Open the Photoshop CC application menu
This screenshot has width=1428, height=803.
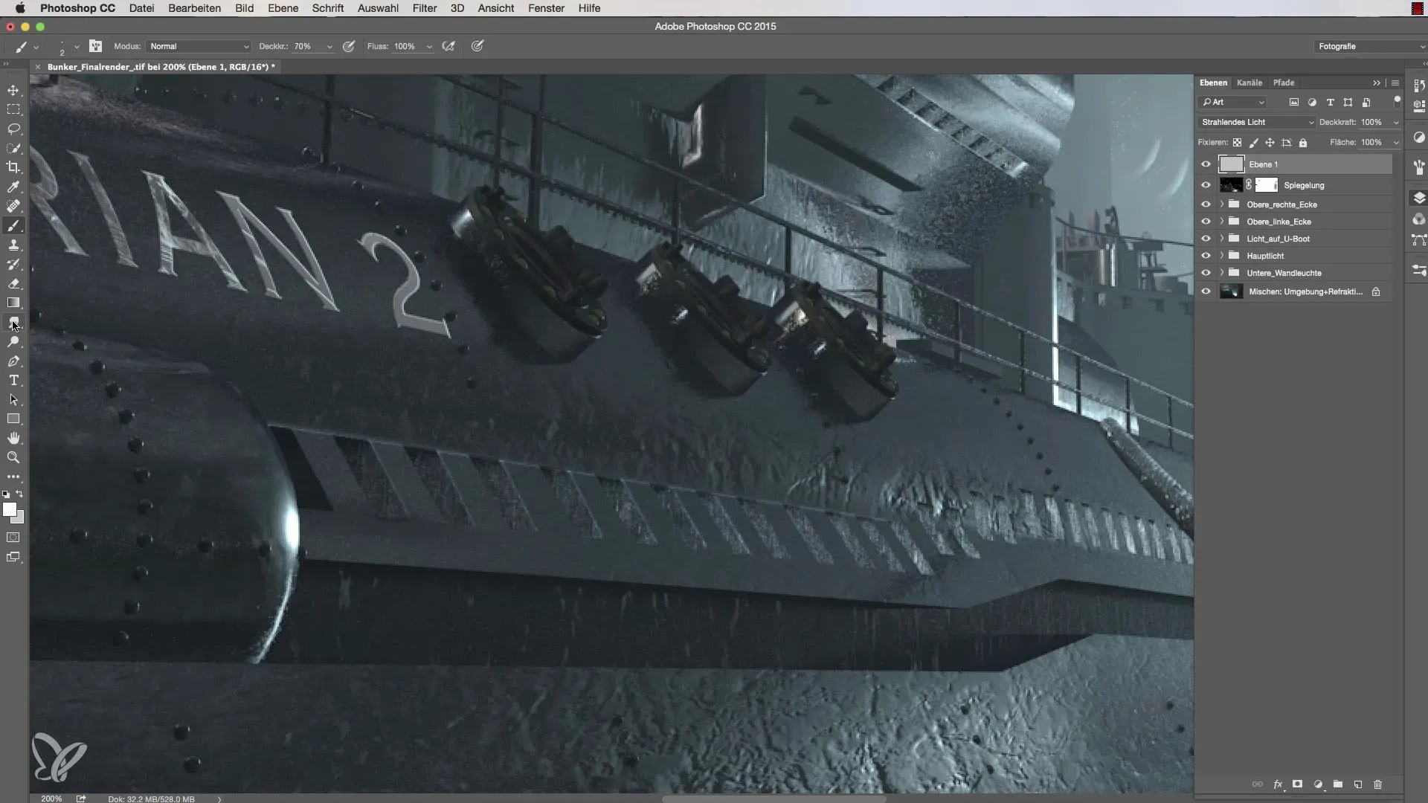click(x=77, y=8)
